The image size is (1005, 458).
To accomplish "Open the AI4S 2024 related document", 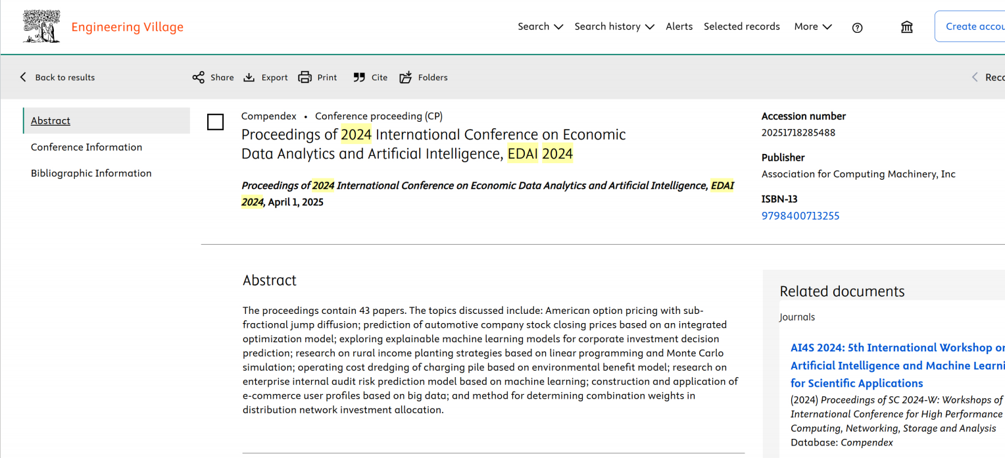I will coord(898,365).
